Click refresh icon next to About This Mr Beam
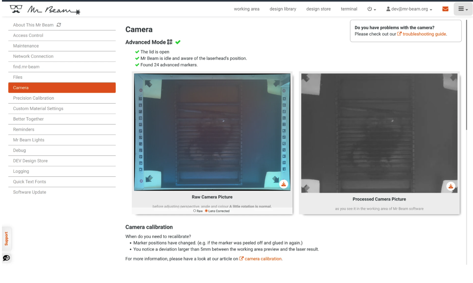Viewport: 473px width, 283px height. (x=59, y=25)
